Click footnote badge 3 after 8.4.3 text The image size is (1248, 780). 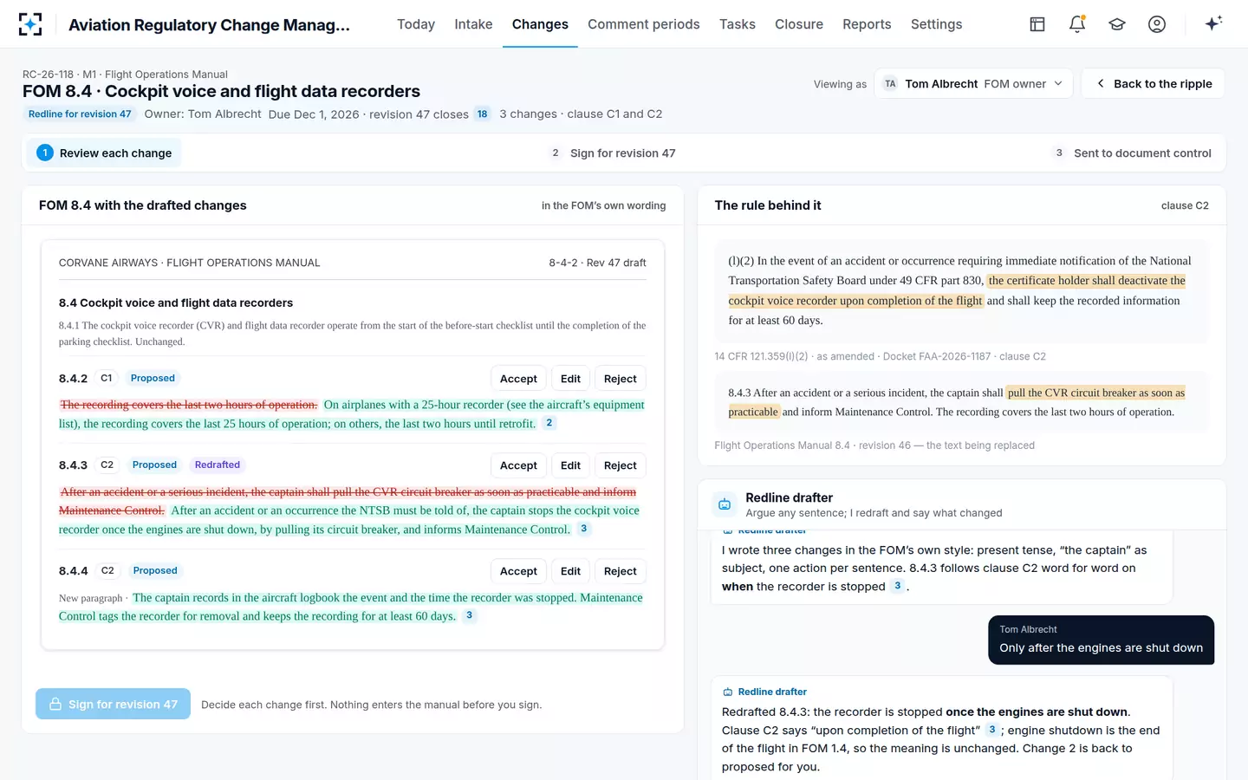pos(584,529)
